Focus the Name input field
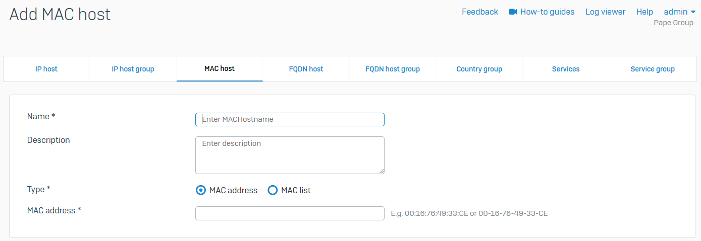The width and height of the screenshot is (701, 241). pos(290,119)
